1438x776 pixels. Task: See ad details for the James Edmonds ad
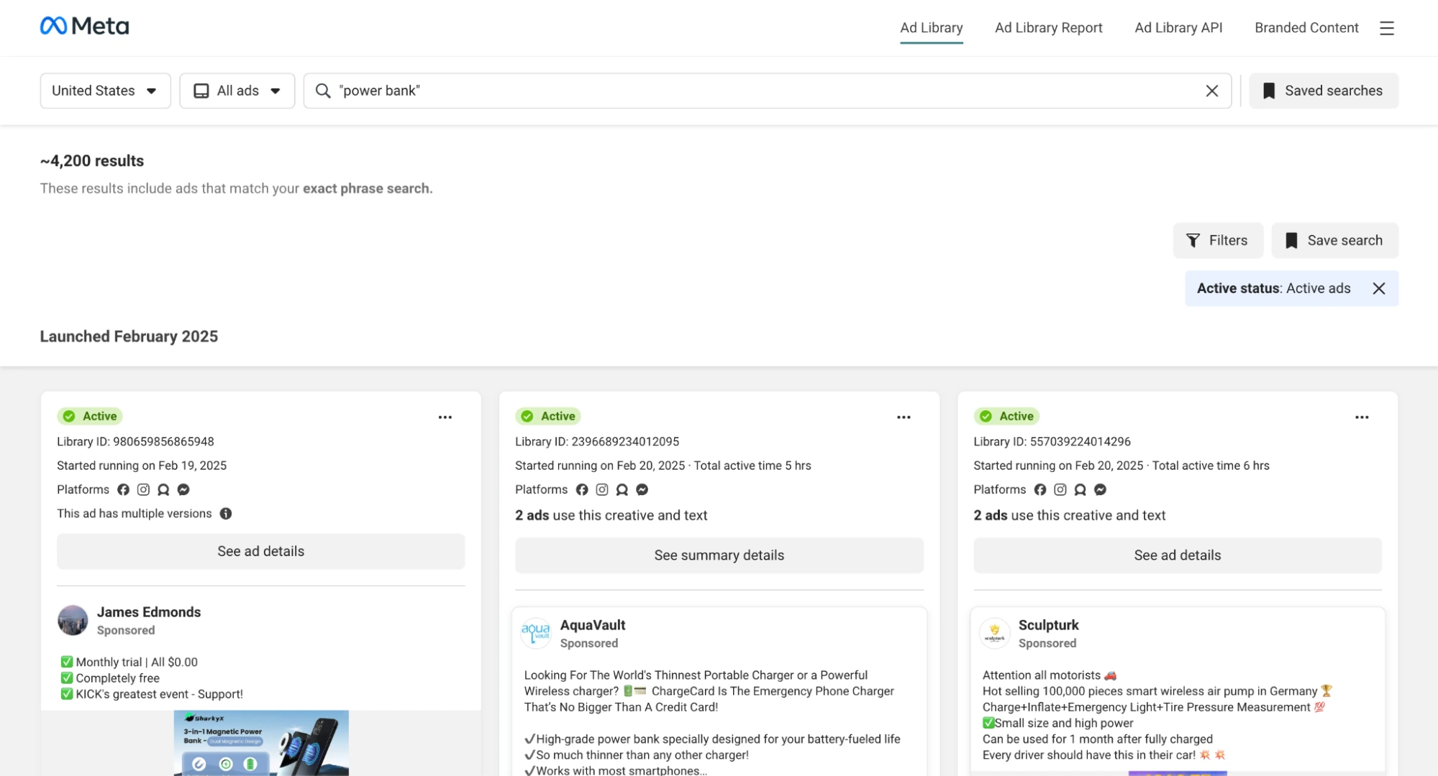261,551
